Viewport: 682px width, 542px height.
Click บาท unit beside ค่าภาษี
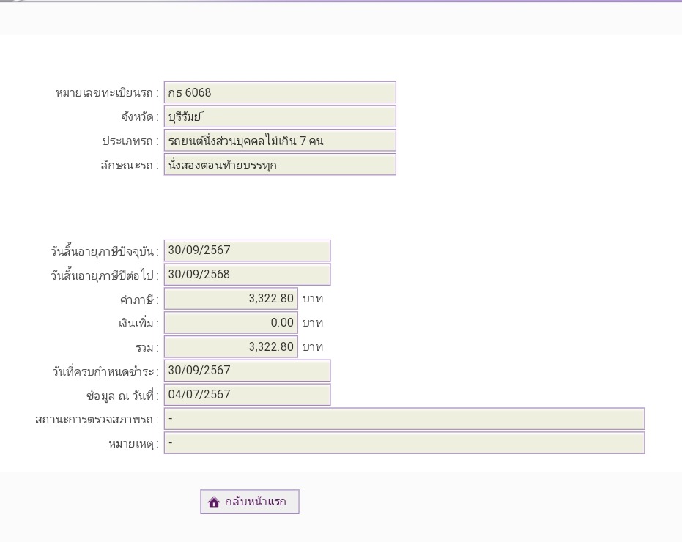click(313, 299)
